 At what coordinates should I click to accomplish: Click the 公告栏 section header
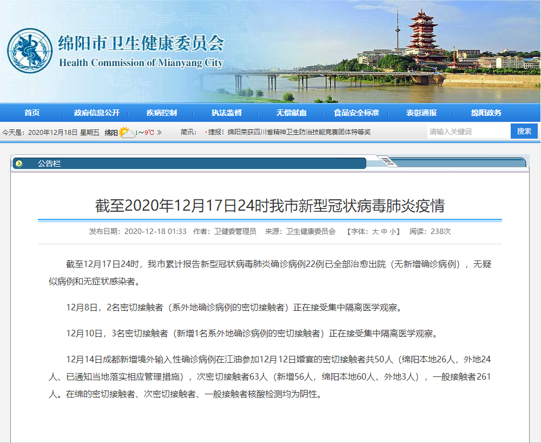(x=49, y=164)
